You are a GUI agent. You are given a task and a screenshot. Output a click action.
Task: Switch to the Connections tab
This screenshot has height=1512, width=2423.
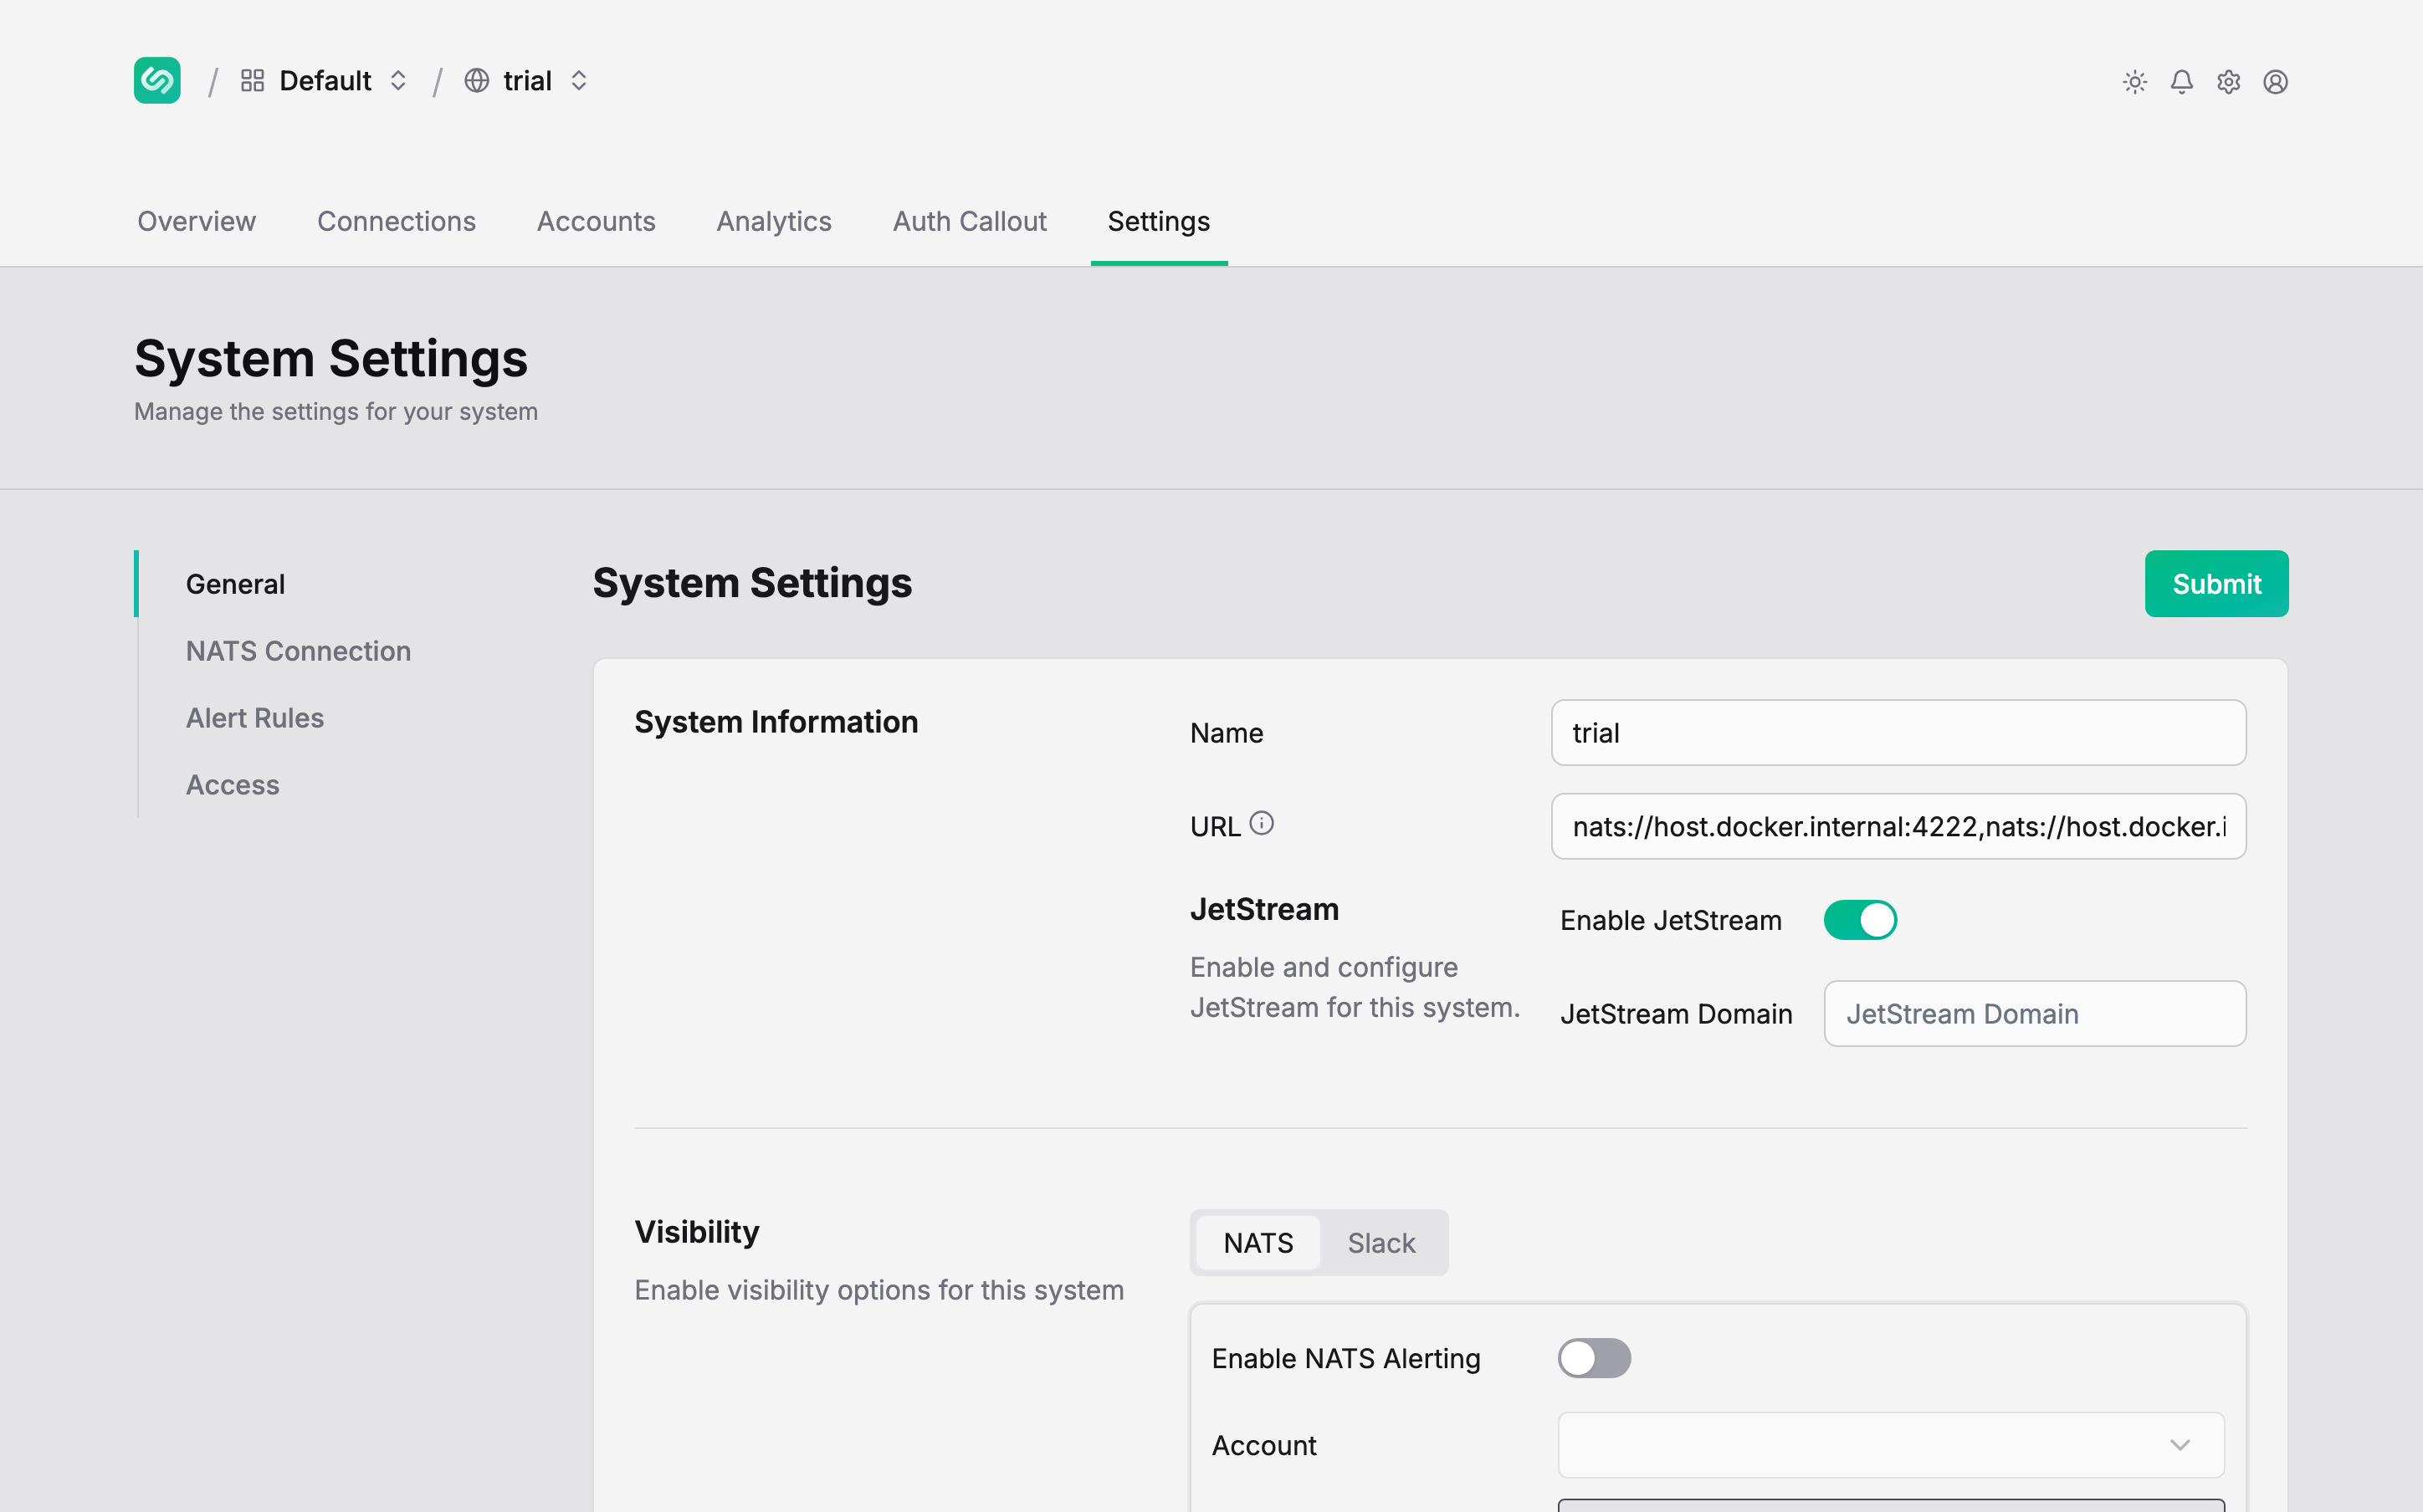(396, 221)
